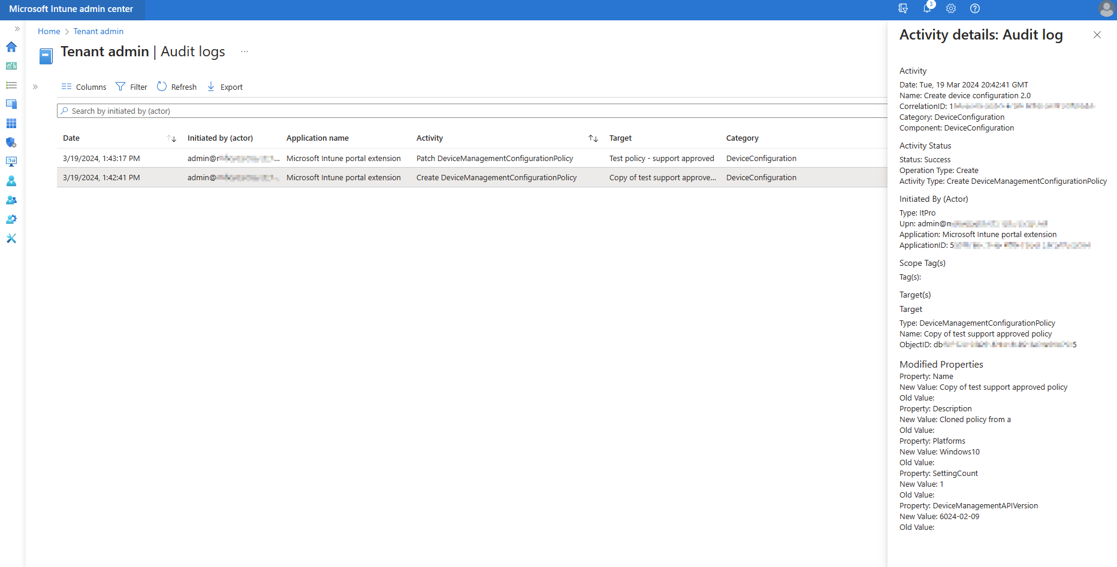The width and height of the screenshot is (1117, 567).
Task: Click the Status: Success line
Action: point(925,160)
